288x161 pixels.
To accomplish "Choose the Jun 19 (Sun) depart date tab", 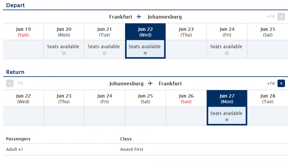I will point(23,32).
